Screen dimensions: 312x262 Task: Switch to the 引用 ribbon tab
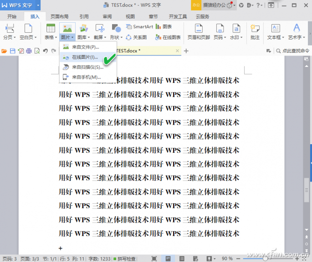84,16
